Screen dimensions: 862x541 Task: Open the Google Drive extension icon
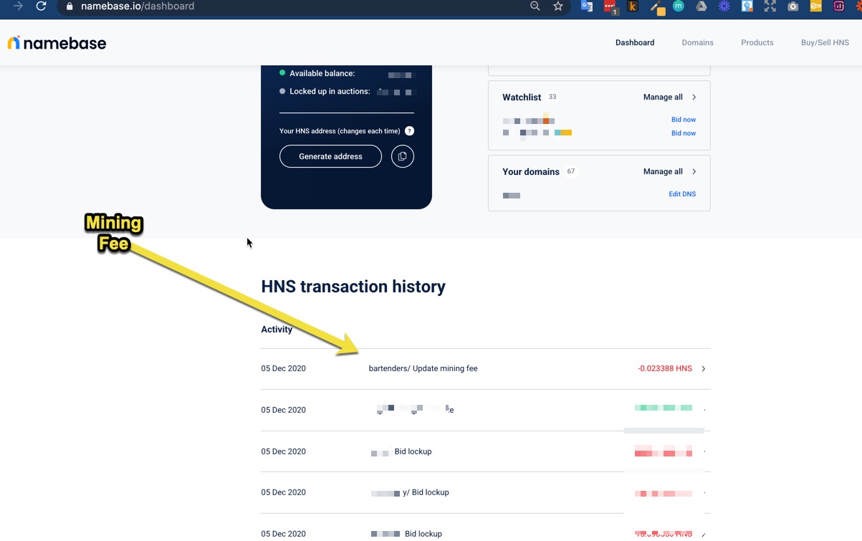pos(701,6)
